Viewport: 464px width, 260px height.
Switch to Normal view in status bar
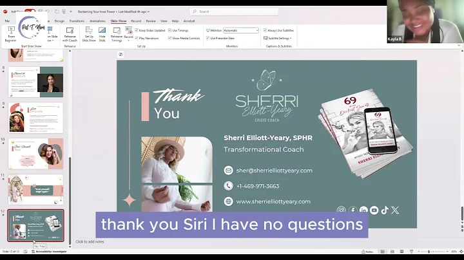383,252
